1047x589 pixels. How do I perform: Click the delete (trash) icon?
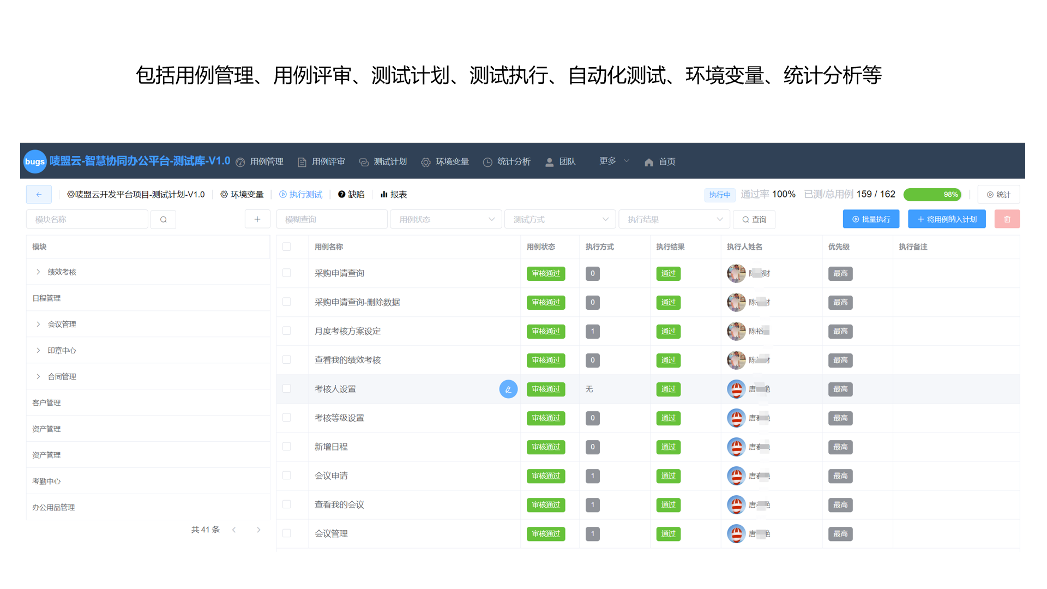(1007, 219)
